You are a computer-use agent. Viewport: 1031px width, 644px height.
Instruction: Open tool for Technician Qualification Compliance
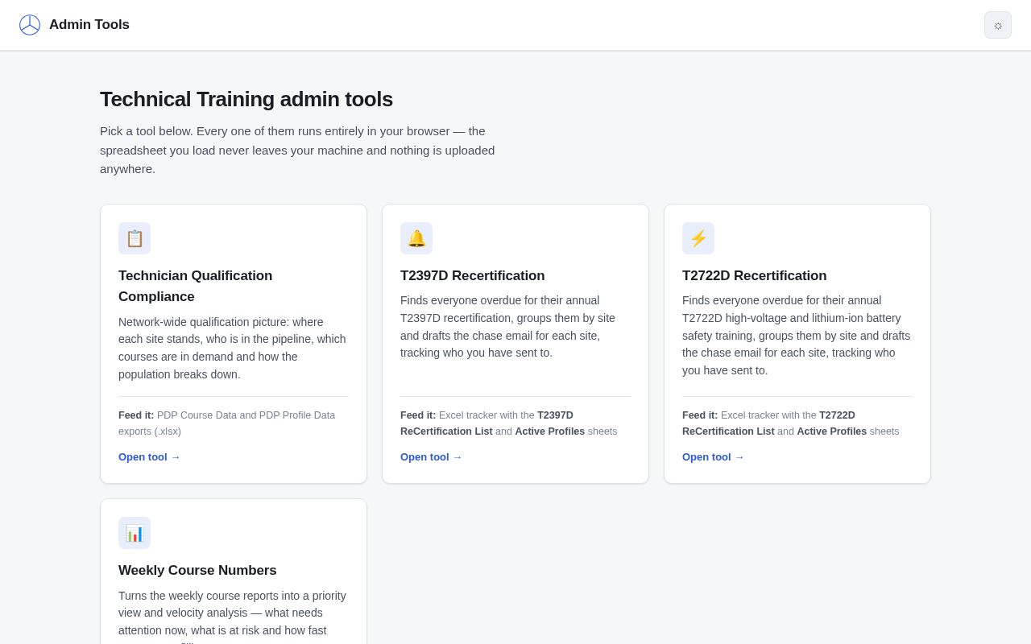tap(149, 457)
